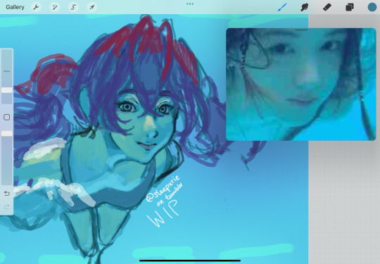Activate the Selection S-shaped tool
Screen dimensions: 380x264
pyautogui.click(x=73, y=7)
